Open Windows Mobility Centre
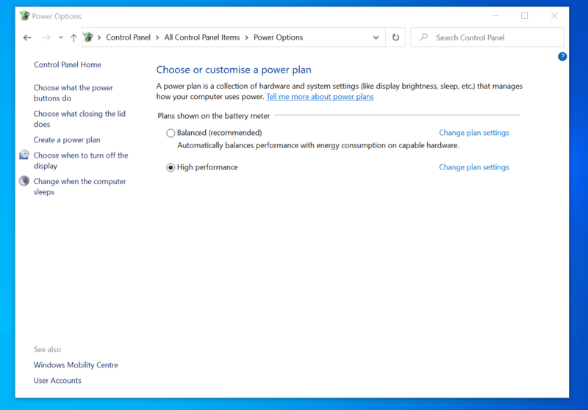 (x=76, y=365)
